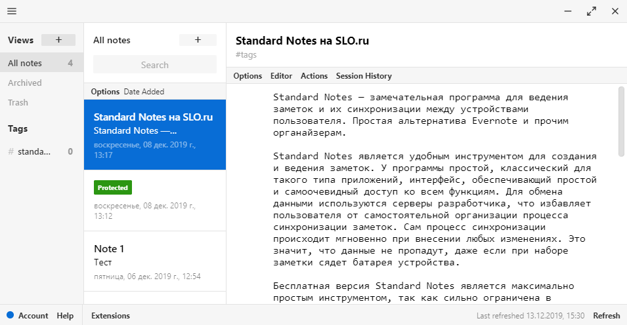Open the Actions menu
The width and height of the screenshot is (627, 325).
[314, 76]
